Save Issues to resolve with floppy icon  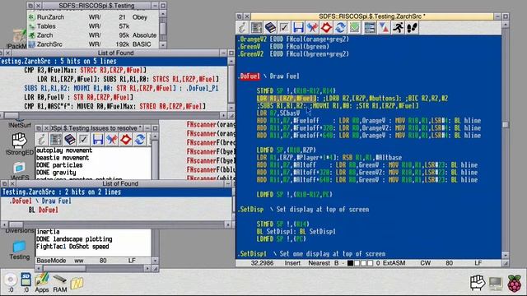[x=98, y=139]
